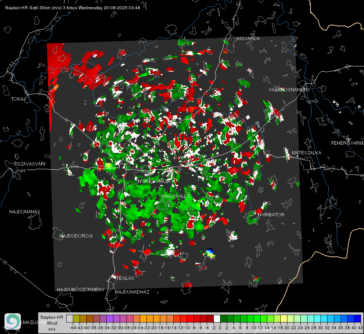
Task: Click the NYÍREGYHÁZA city label
Action: click(x=154, y=181)
